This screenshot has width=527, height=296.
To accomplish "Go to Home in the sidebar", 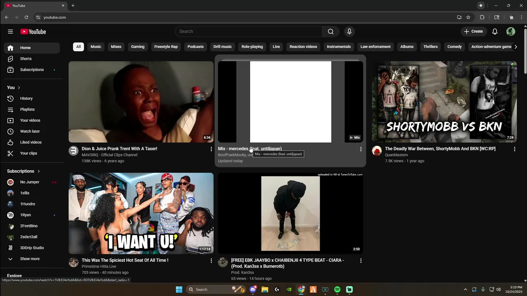I will (32, 48).
